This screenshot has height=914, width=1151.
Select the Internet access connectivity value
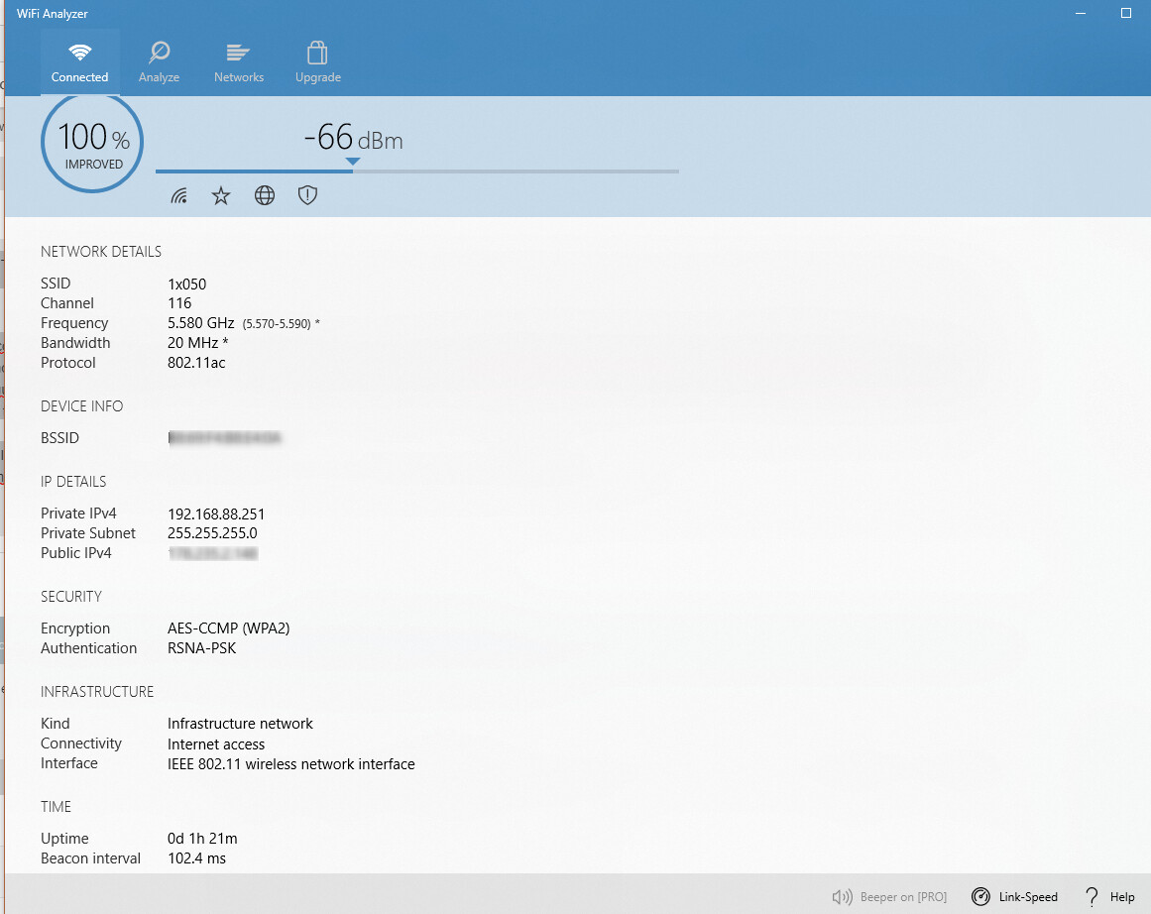tap(216, 744)
